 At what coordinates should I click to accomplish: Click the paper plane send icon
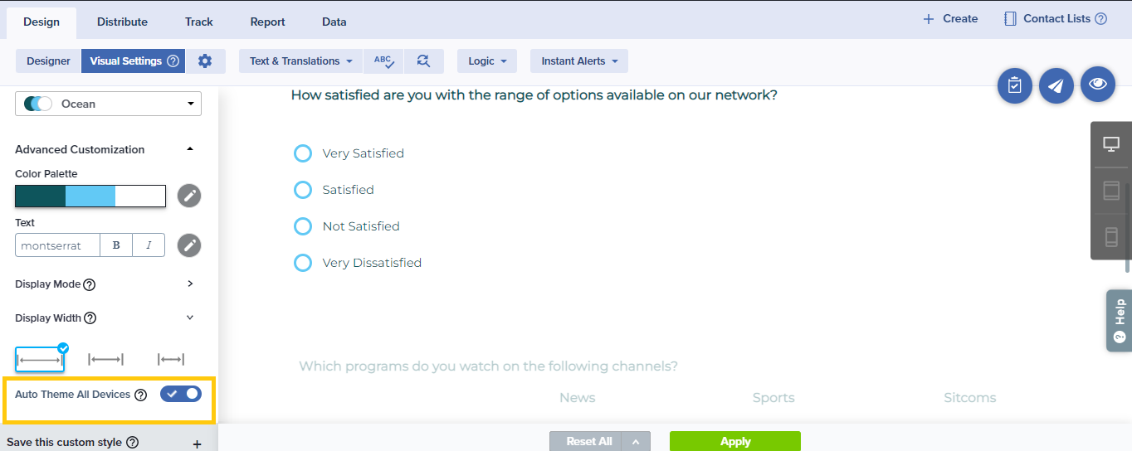[x=1056, y=85]
